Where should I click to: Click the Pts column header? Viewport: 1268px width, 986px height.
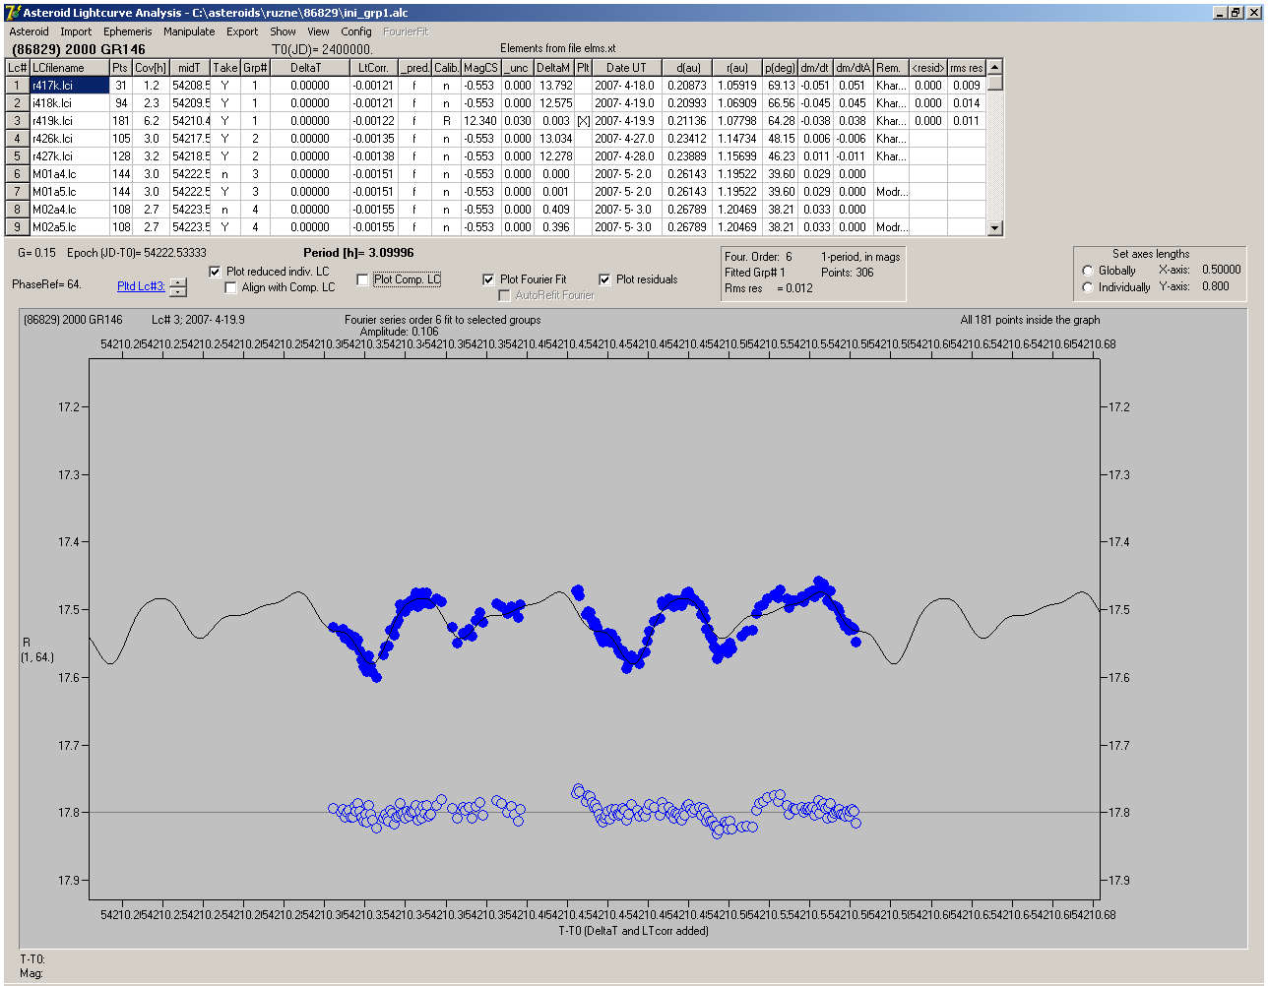click(120, 68)
